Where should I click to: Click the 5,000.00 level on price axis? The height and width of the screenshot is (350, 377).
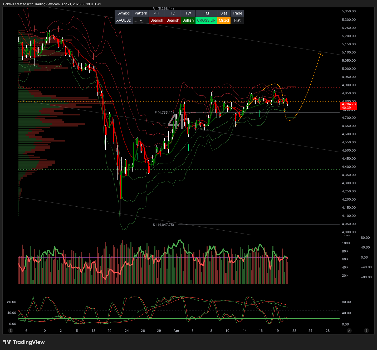coord(349,69)
